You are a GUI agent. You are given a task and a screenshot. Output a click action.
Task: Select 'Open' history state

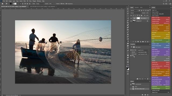point(139,87)
